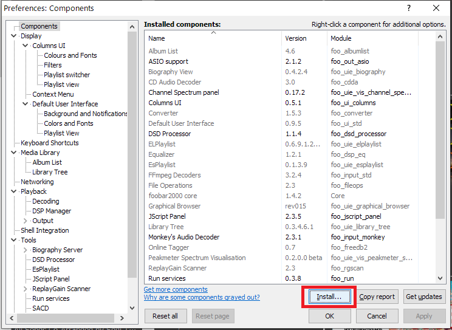Viewport: 452px width, 330px height.
Task: Click the component list scroll-up arrow
Action: (440, 36)
